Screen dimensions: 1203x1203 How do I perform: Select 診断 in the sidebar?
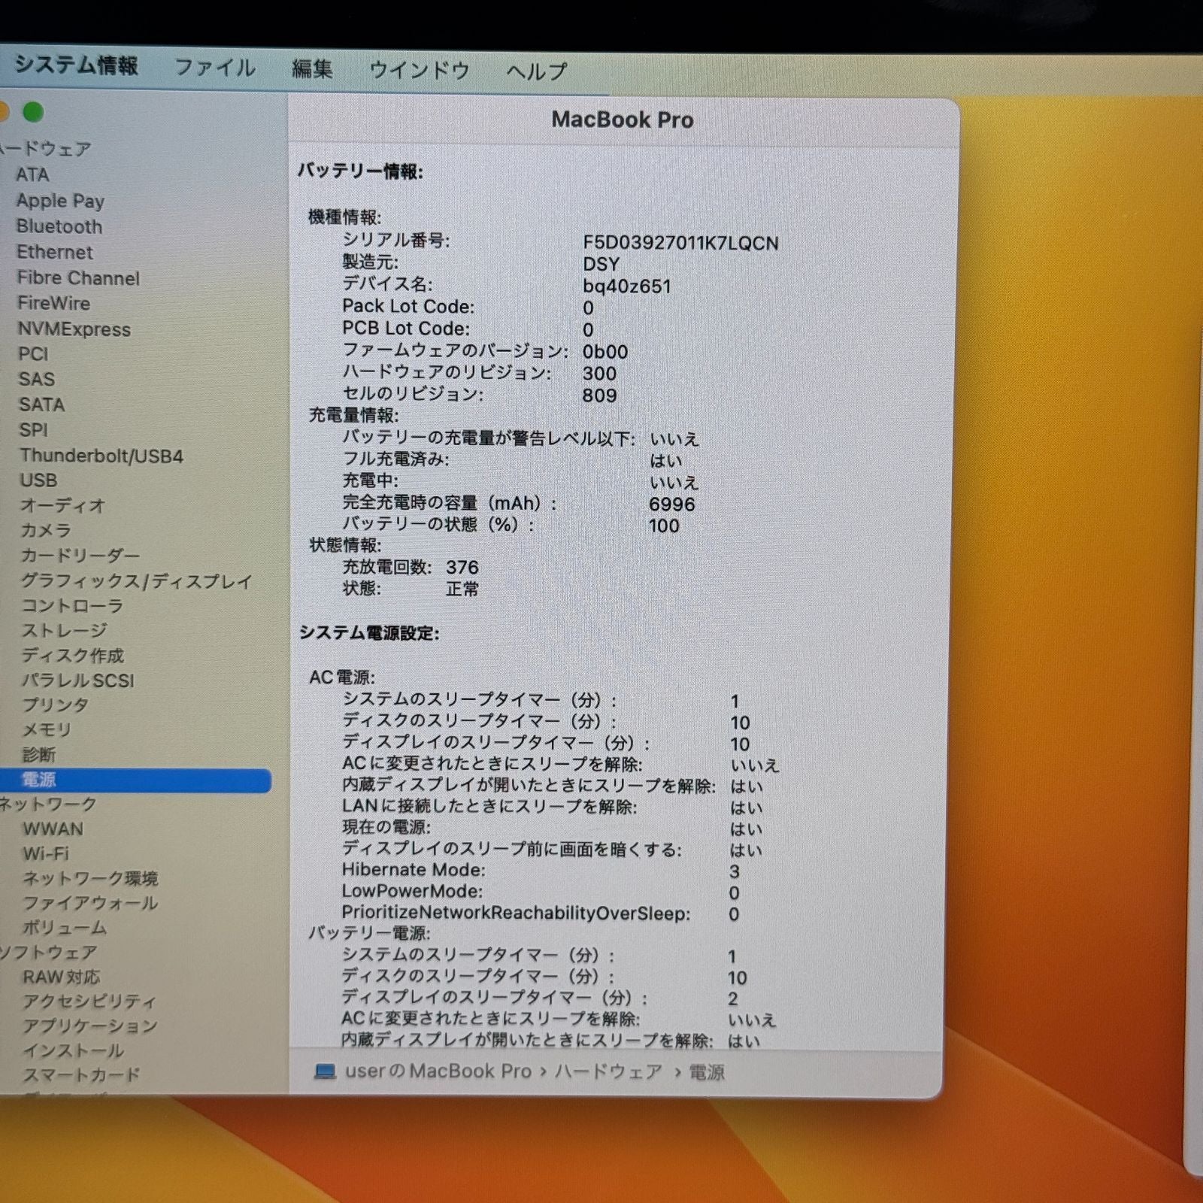pyautogui.click(x=39, y=754)
